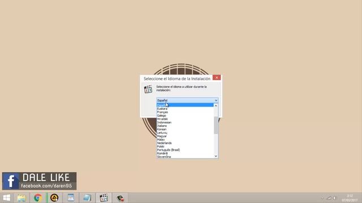The image size is (362, 203).
Task: Select Galego from the language list
Action: click(x=185, y=116)
